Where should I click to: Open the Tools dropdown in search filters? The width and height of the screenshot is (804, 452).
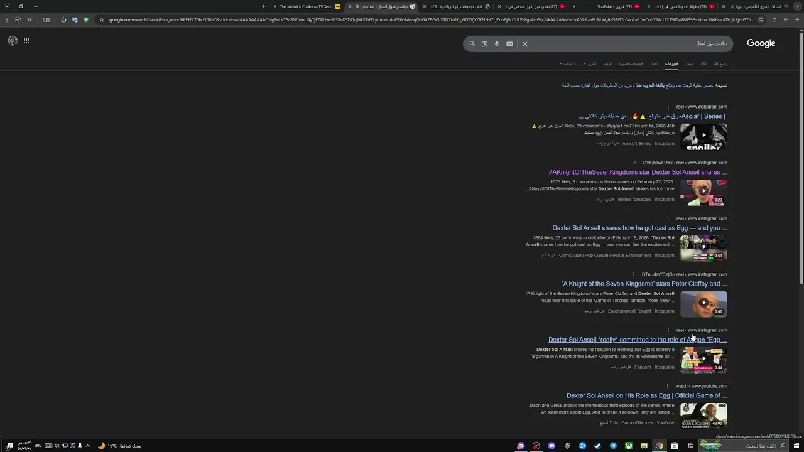568,63
